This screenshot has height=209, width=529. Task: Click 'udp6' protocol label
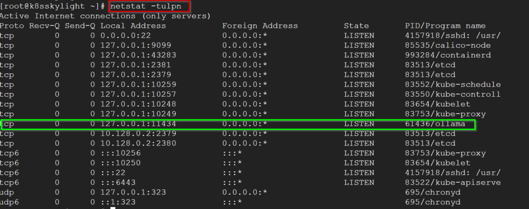click(9, 202)
